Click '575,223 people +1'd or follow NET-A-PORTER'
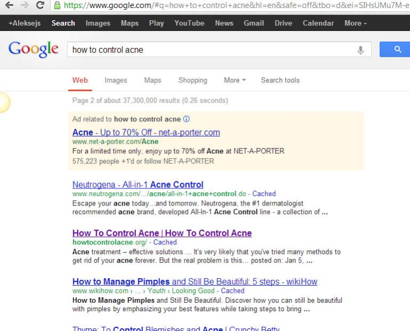The width and height of the screenshot is (410, 331). click(143, 161)
